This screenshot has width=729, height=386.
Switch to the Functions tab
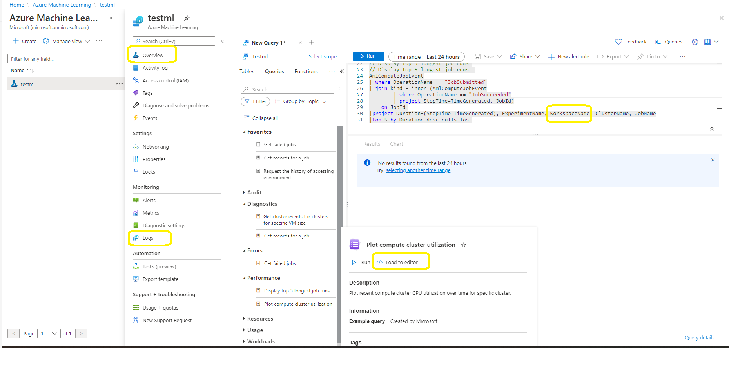point(306,71)
